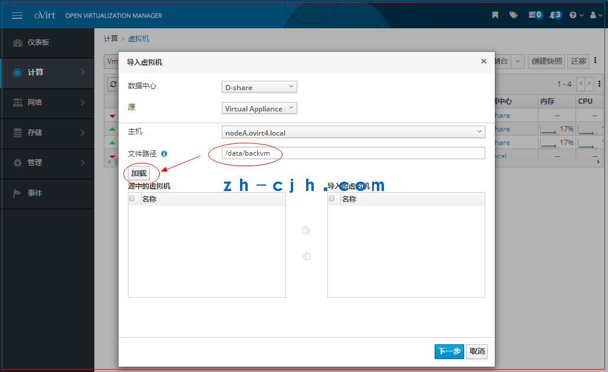Click the 虚拟机 breadcrumb link
This screenshot has height=372, width=608.
139,39
